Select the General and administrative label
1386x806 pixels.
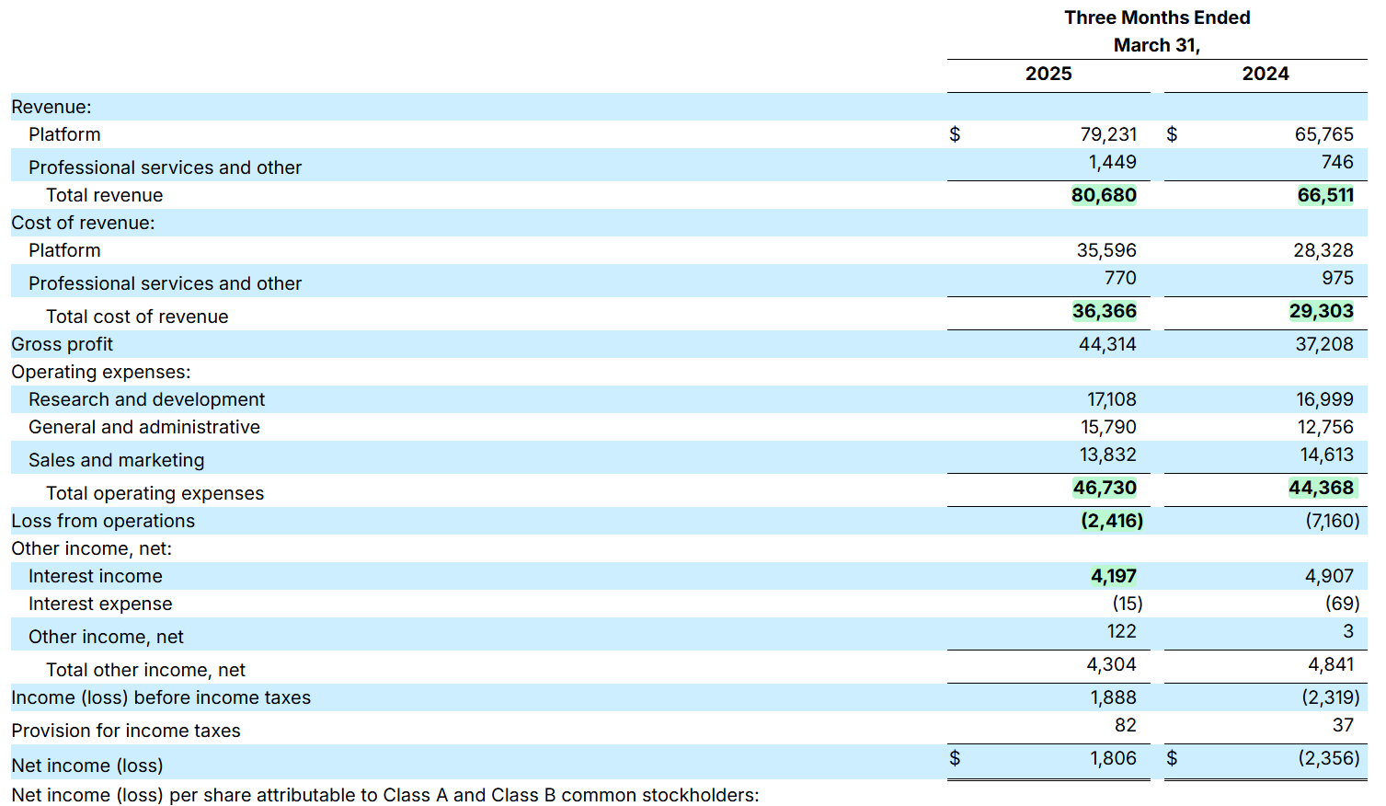pyautogui.click(x=144, y=427)
